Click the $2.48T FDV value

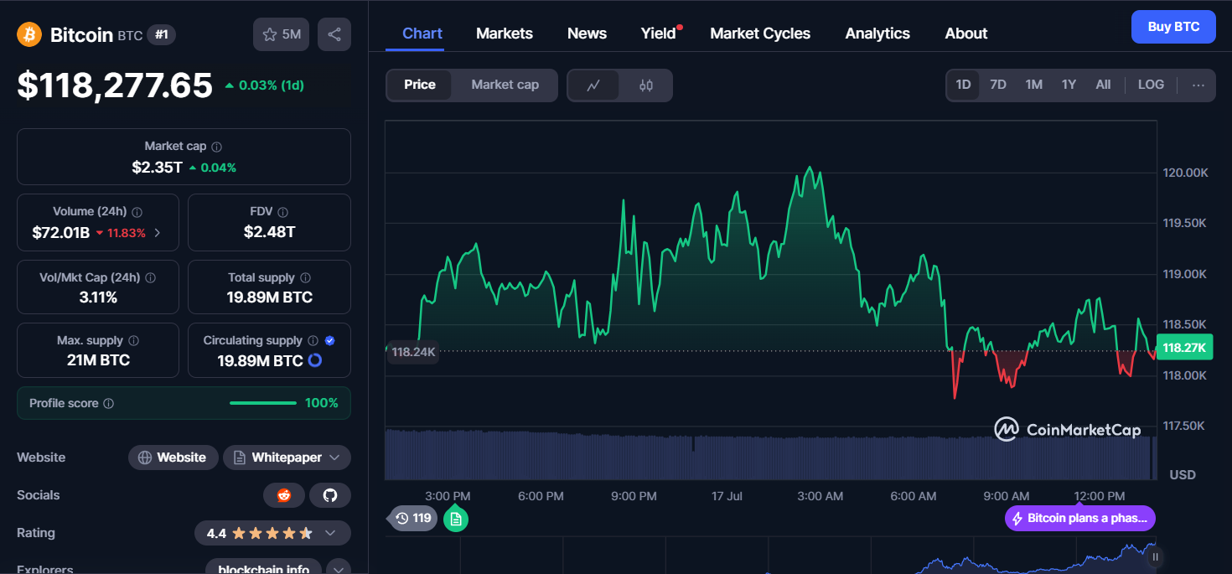click(269, 232)
